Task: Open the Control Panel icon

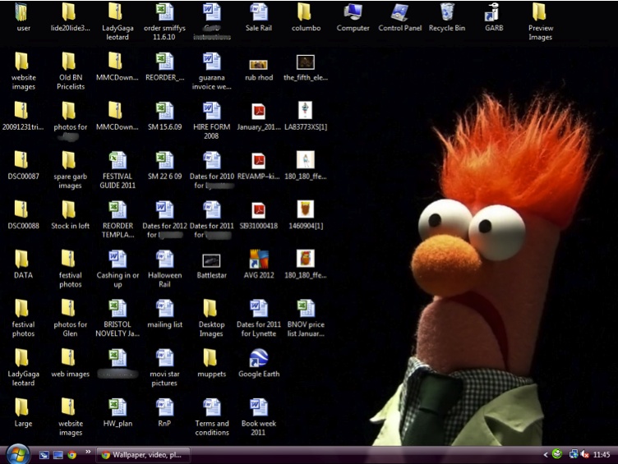Action: pyautogui.click(x=399, y=18)
